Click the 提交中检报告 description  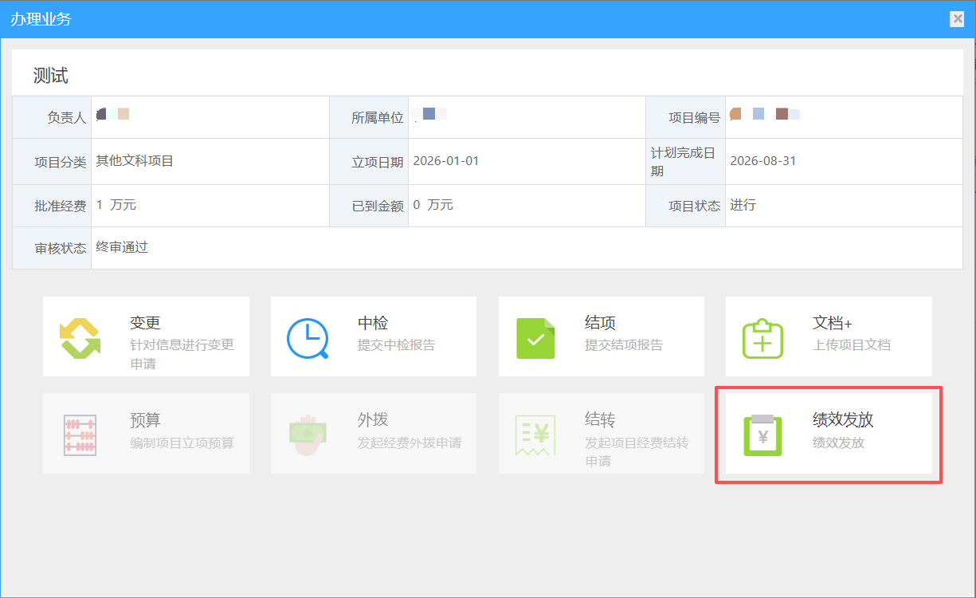[x=397, y=345]
